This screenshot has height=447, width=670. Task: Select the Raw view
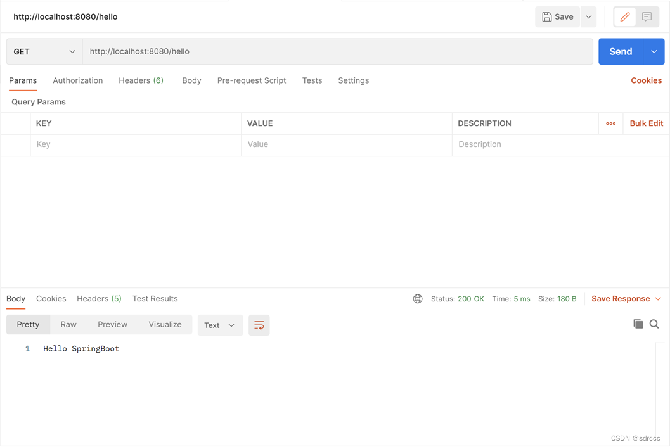coord(68,324)
